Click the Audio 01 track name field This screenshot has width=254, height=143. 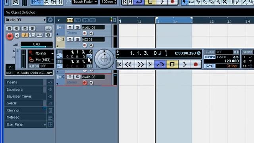[x=93, y=27]
